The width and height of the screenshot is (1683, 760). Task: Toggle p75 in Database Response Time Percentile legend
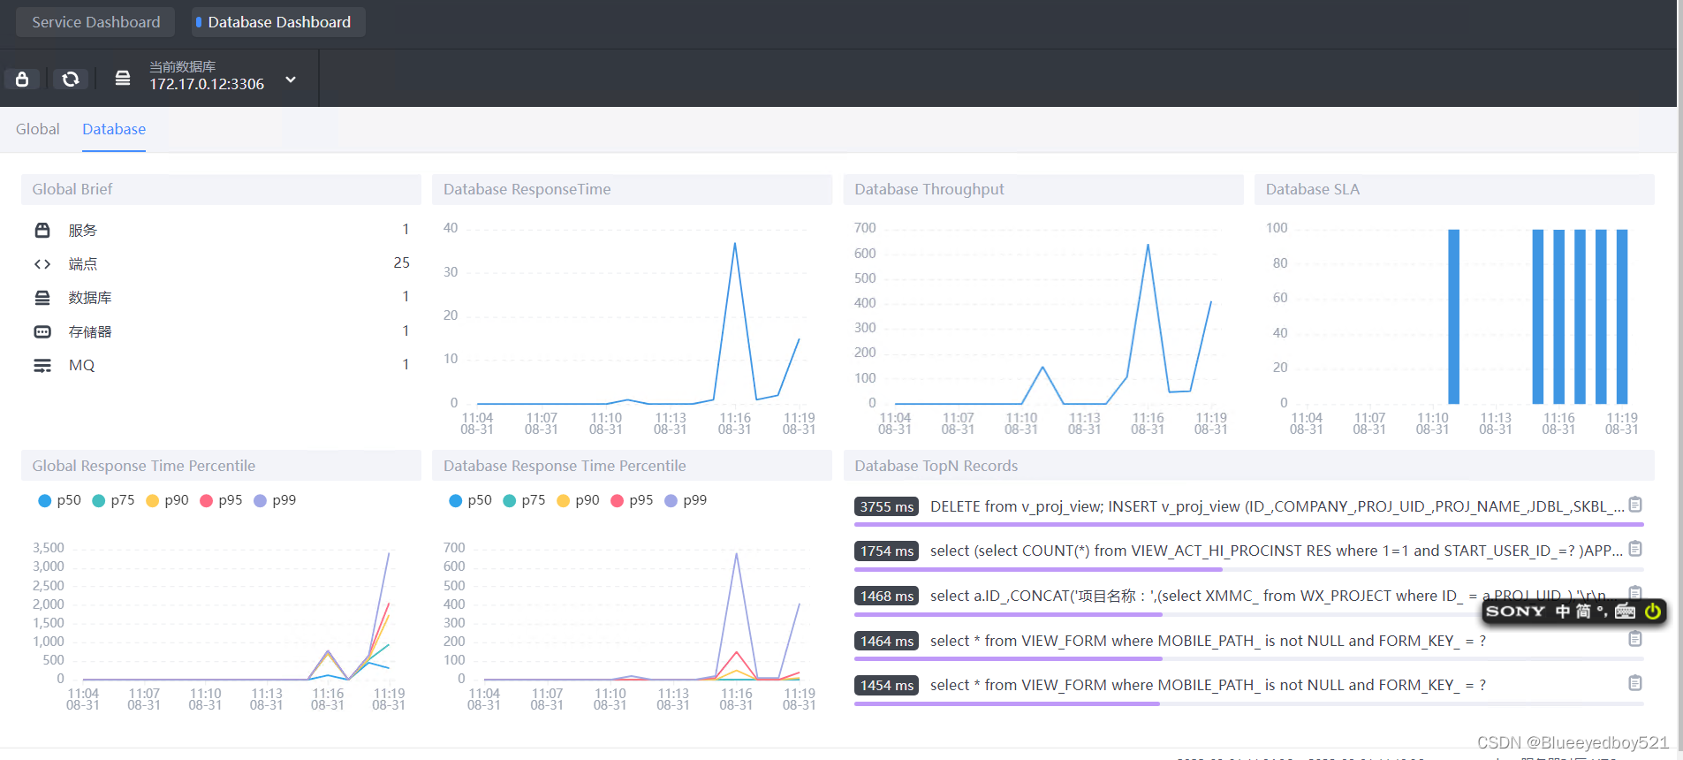point(524,500)
